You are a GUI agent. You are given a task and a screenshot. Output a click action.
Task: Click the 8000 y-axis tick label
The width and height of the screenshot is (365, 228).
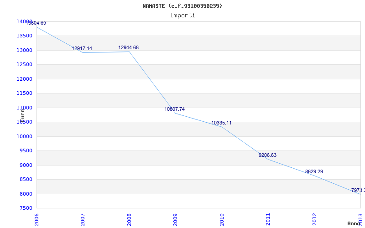point(26,194)
